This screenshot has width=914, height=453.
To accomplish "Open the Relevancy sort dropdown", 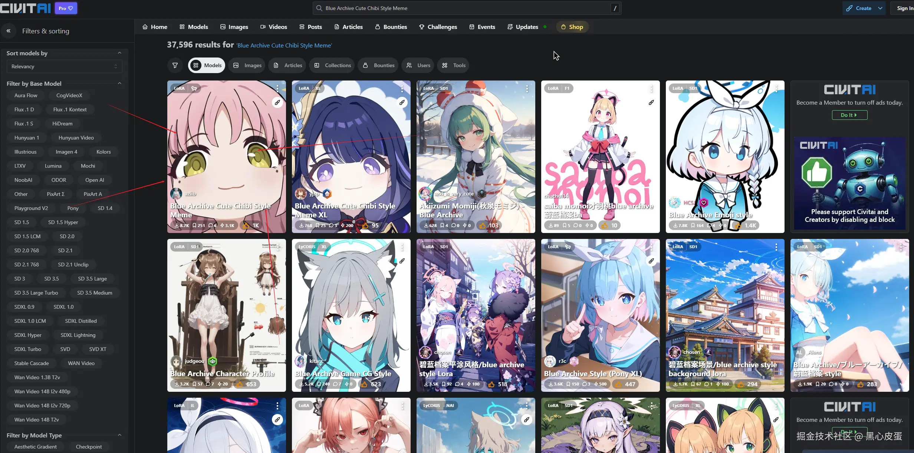I will coord(64,66).
